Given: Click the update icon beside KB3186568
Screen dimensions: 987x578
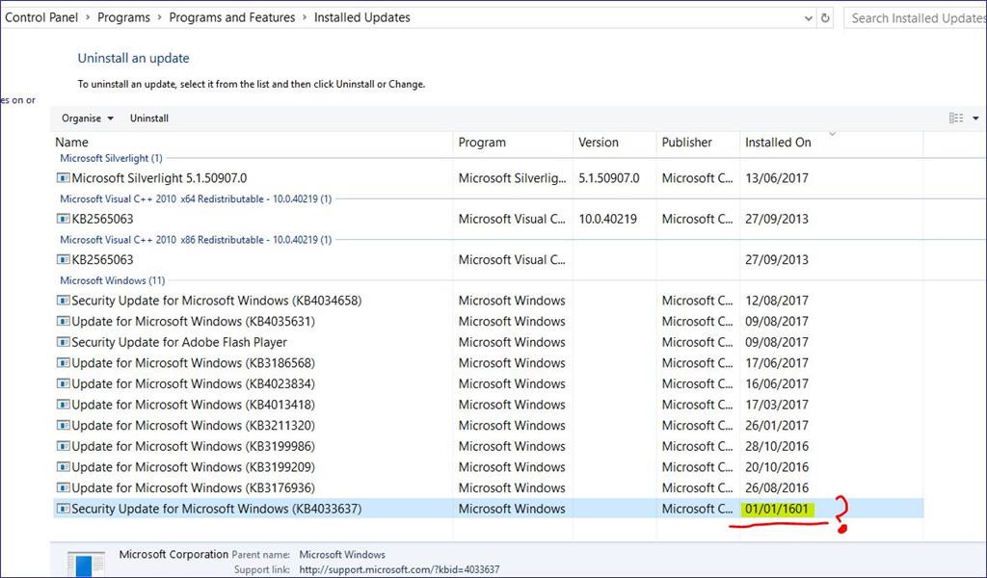Looking at the screenshot, I should pos(63,363).
